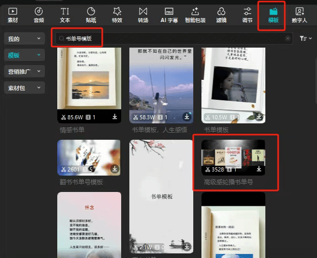Expand the 素材包 category dropdown
The width and height of the screenshot is (317, 258).
pos(24,88)
